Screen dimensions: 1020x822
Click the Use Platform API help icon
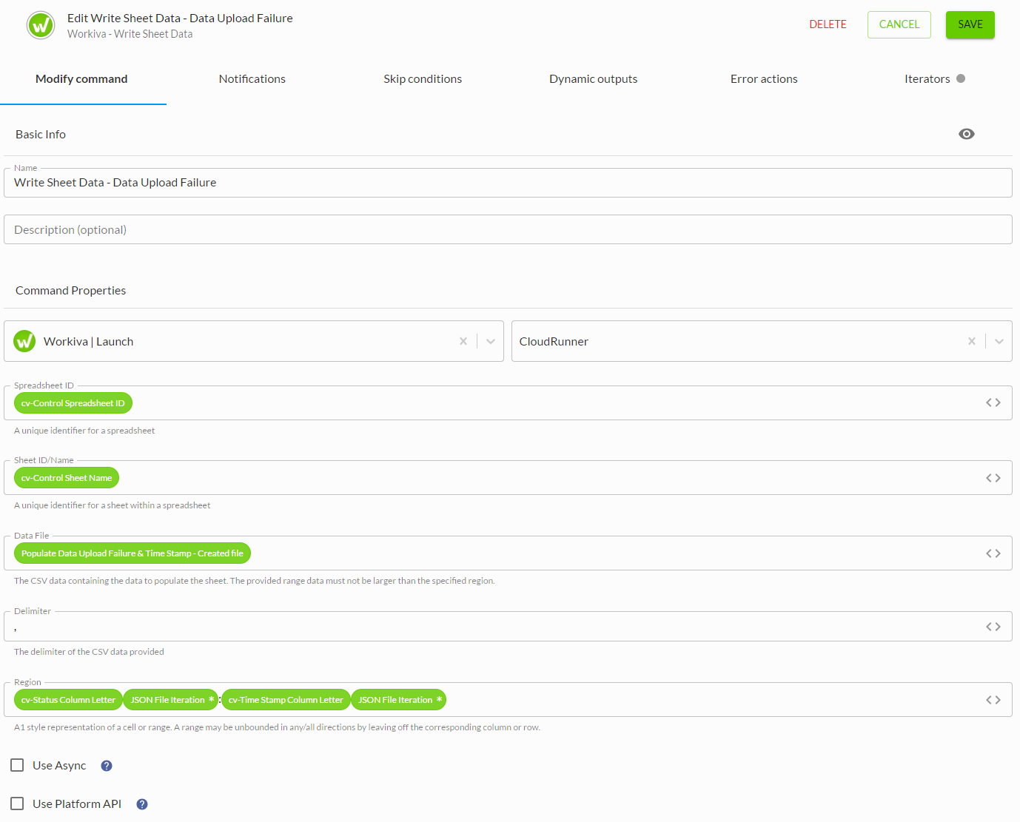[142, 804]
